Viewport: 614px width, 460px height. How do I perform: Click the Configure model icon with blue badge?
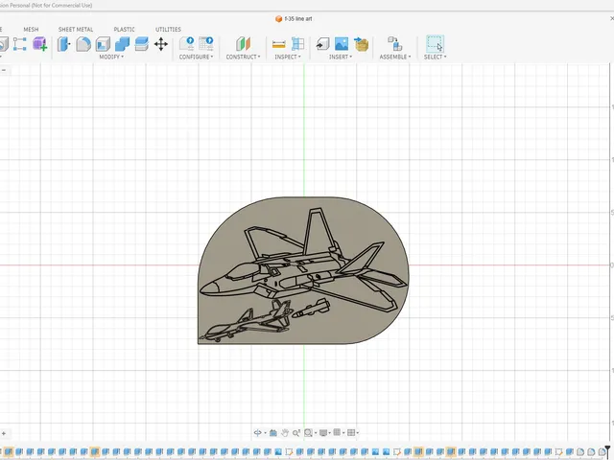coord(187,43)
